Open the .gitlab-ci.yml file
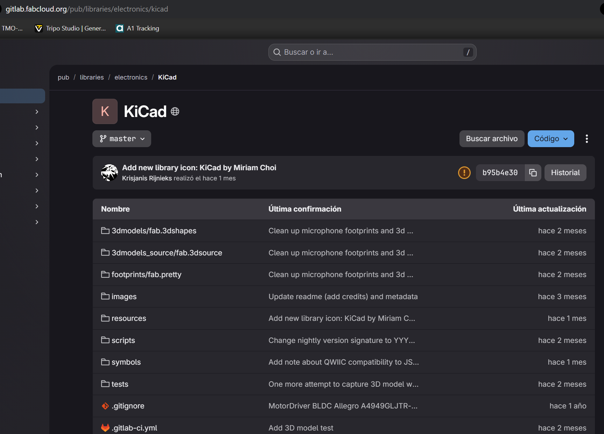Screen dimensions: 604x434 click(134, 428)
